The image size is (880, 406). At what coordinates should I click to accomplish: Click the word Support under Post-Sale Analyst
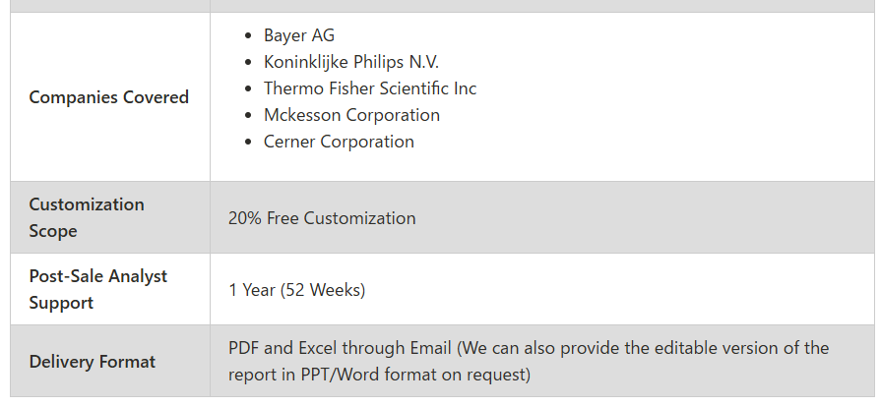click(x=61, y=304)
